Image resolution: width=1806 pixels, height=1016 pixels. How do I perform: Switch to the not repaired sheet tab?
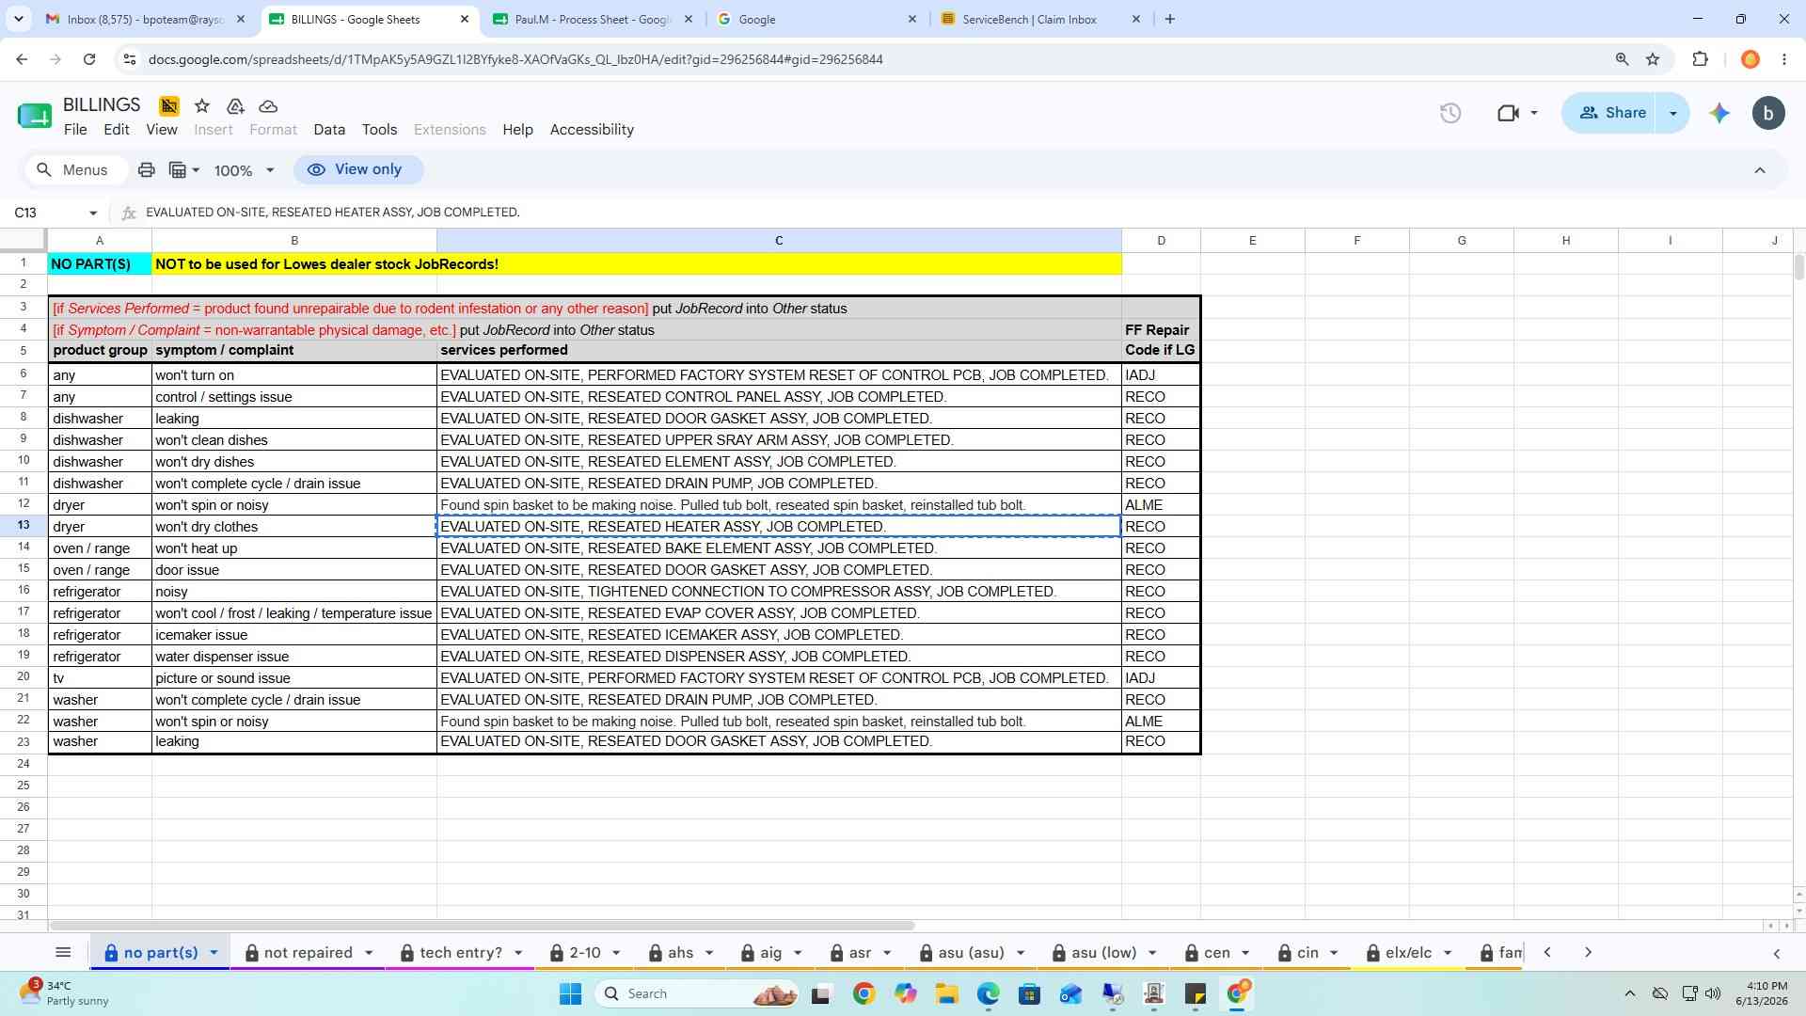point(308,953)
